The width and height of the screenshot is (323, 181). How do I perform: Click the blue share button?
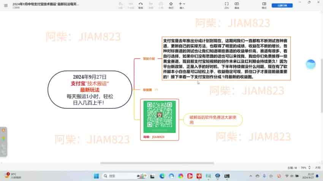[282, 5]
